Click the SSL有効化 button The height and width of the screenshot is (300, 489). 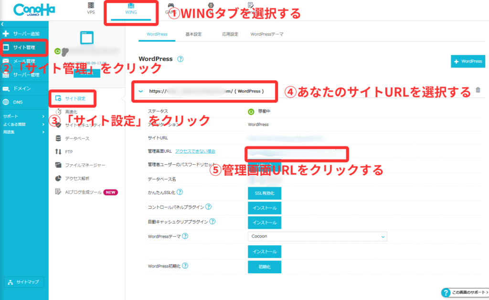click(264, 193)
